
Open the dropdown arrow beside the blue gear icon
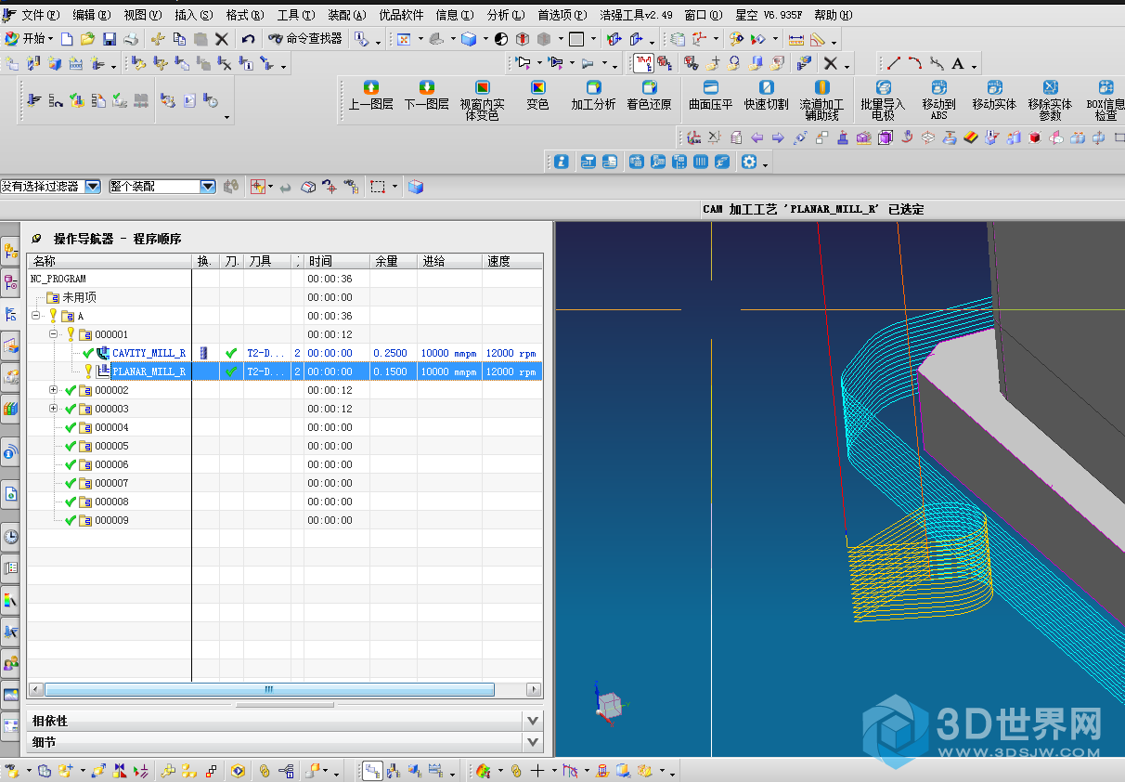(x=765, y=163)
